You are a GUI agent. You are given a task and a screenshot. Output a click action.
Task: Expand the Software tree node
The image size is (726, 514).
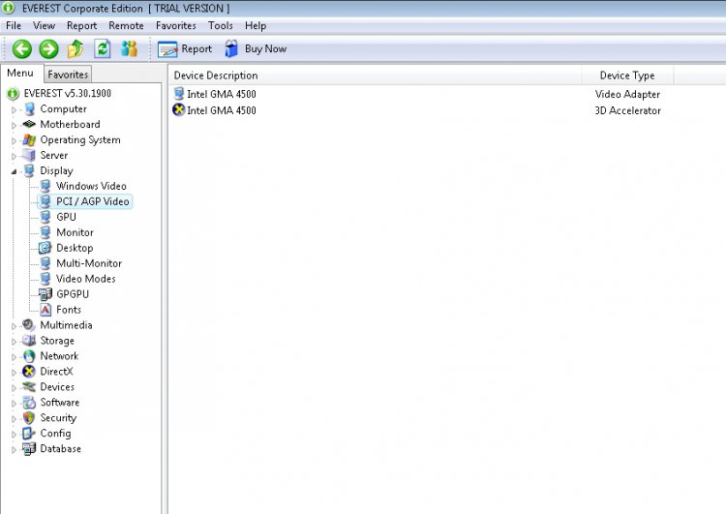(14, 404)
